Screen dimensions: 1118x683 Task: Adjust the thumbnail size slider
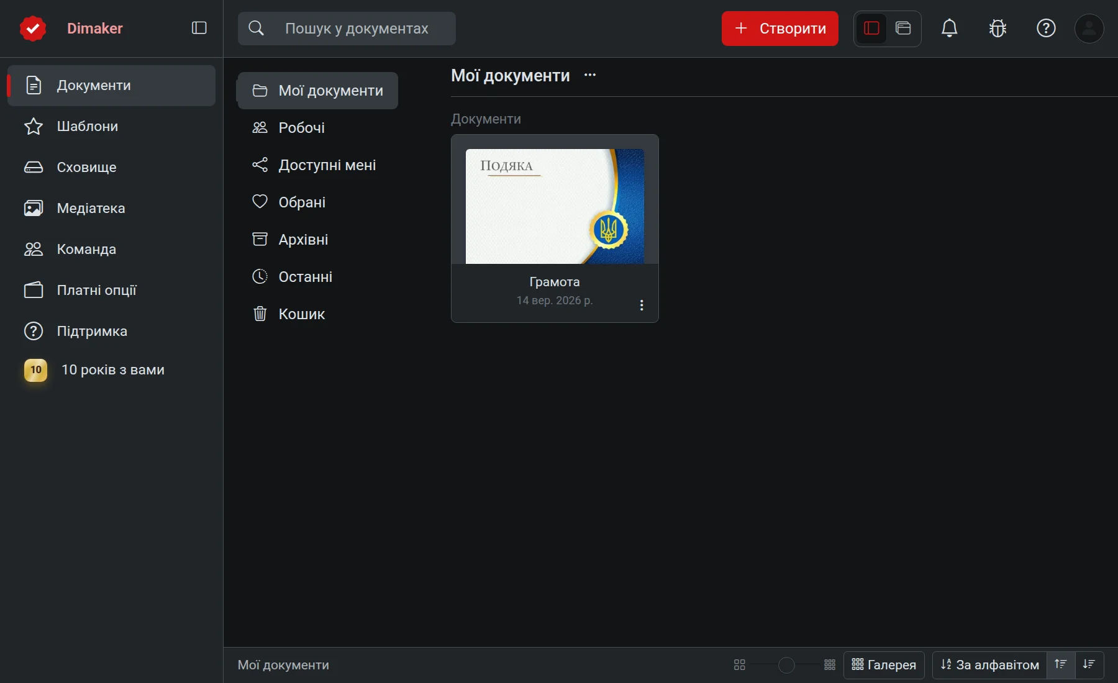pyautogui.click(x=786, y=665)
